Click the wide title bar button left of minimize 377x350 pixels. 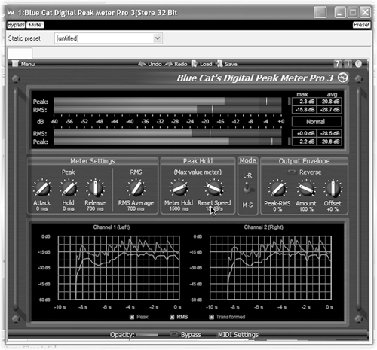coord(320,12)
